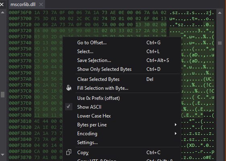This screenshot has width=226, height=161.
Task: Click offset 000F3720 row label
Action: (x=20, y=31)
